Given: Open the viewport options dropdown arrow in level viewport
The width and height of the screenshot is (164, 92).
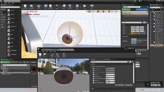Looking at the screenshot, I should pyautogui.click(x=23, y=11).
